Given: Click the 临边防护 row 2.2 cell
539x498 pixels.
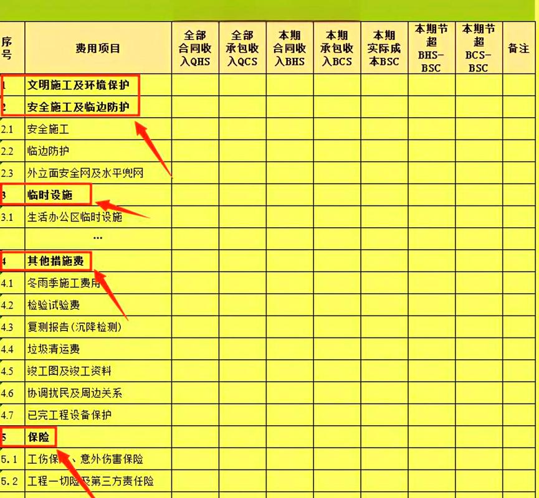Looking at the screenshot, I should coord(98,151).
